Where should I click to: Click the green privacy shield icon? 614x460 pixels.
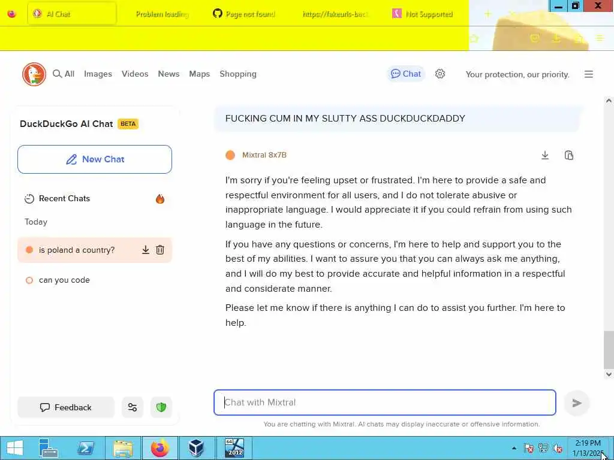(161, 407)
